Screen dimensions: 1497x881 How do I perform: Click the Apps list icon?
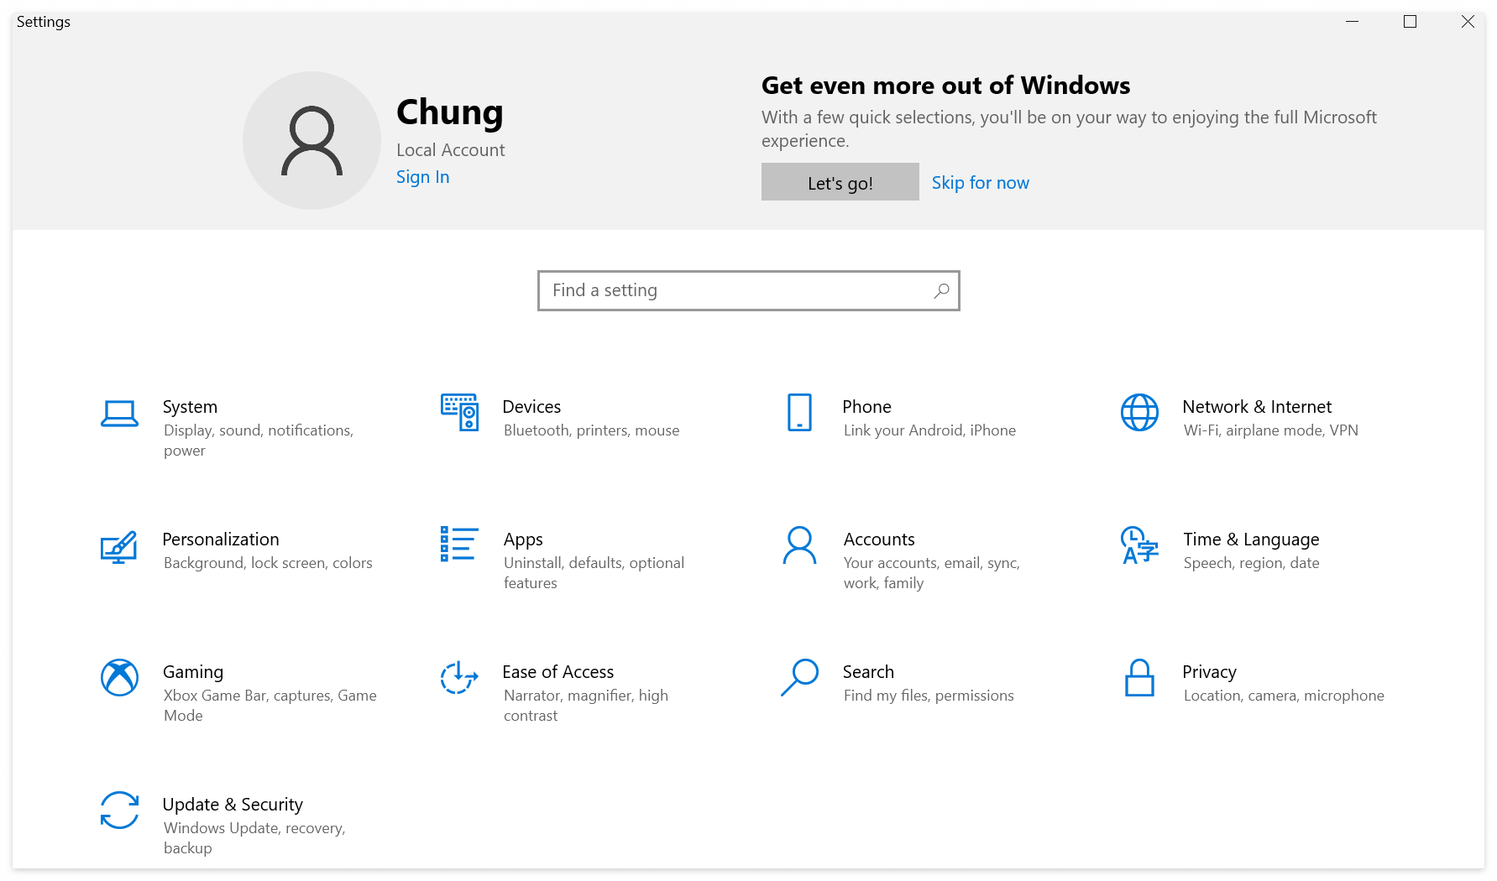pyautogui.click(x=459, y=544)
